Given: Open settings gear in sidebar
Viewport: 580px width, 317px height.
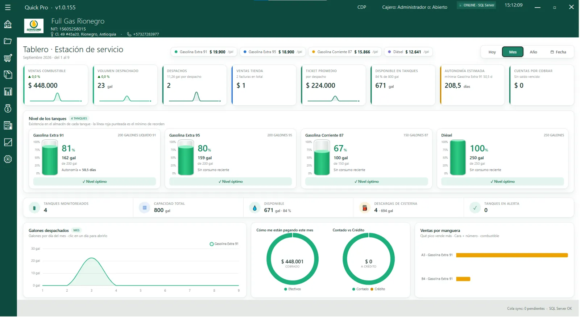Looking at the screenshot, I should tap(8, 159).
